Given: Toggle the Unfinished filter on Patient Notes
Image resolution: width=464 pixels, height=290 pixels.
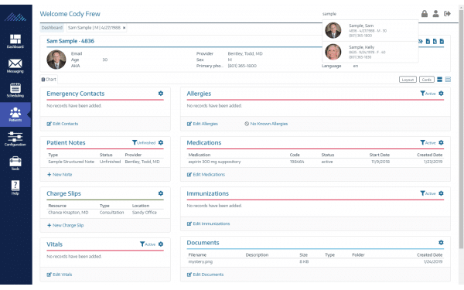Looking at the screenshot, I should tap(144, 142).
